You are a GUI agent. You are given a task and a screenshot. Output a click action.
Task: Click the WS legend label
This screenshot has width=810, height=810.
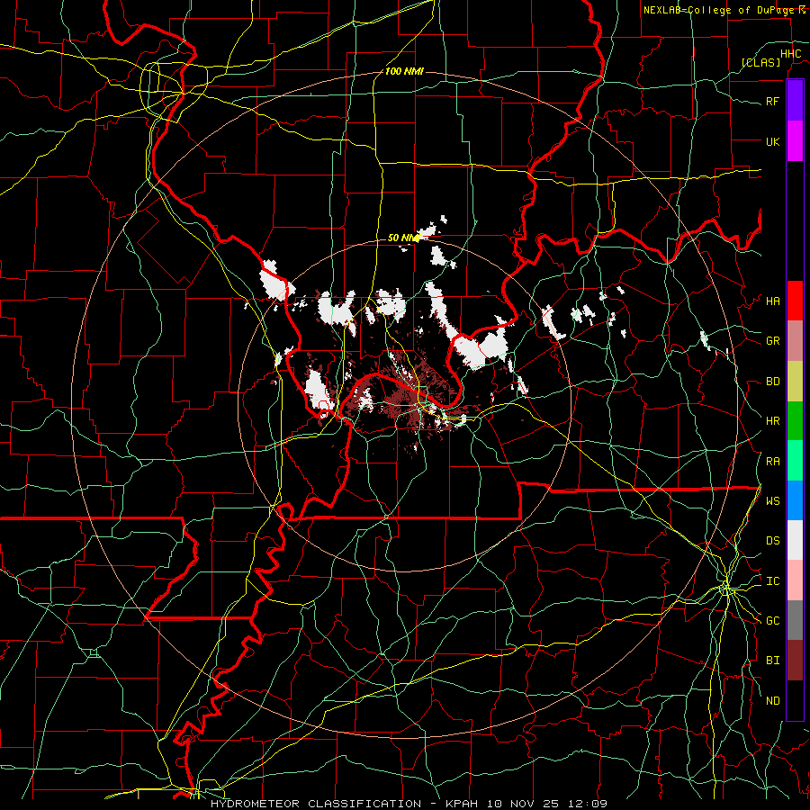(773, 501)
